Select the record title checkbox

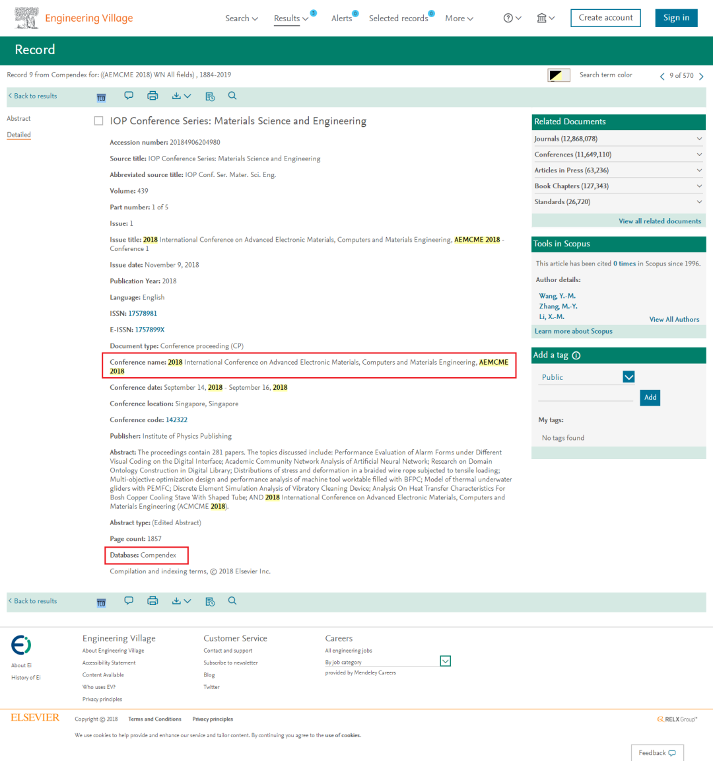point(98,121)
